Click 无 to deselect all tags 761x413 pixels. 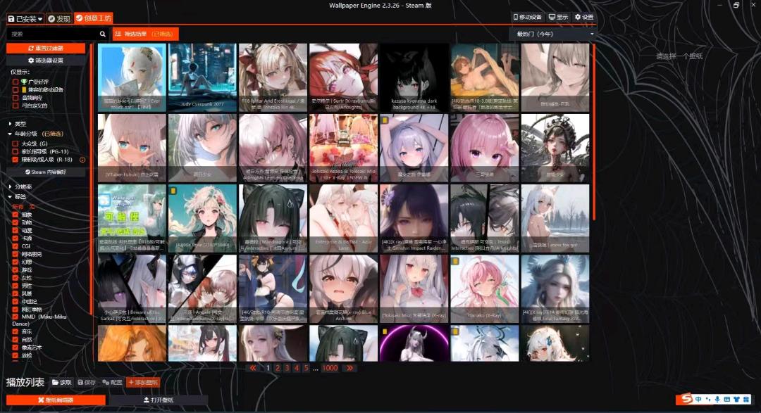(32, 207)
